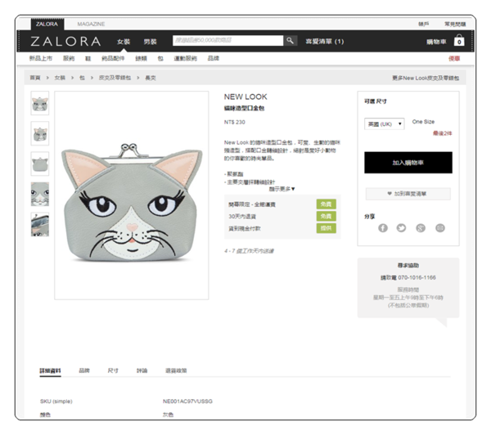Go to 長夾 in the breadcrumb
Viewport: 491px width, 435px height.
(x=151, y=78)
